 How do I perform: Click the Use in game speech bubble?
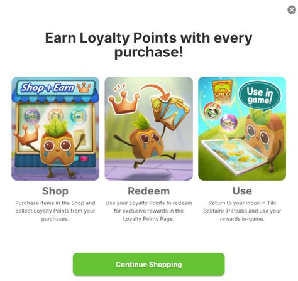(x=260, y=97)
